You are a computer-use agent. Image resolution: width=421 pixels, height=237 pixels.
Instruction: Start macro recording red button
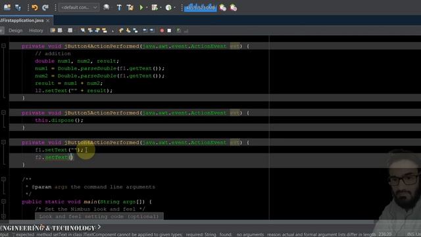point(162,31)
